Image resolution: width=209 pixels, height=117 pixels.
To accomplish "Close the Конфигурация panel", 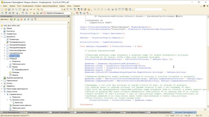I will coord(69,16).
